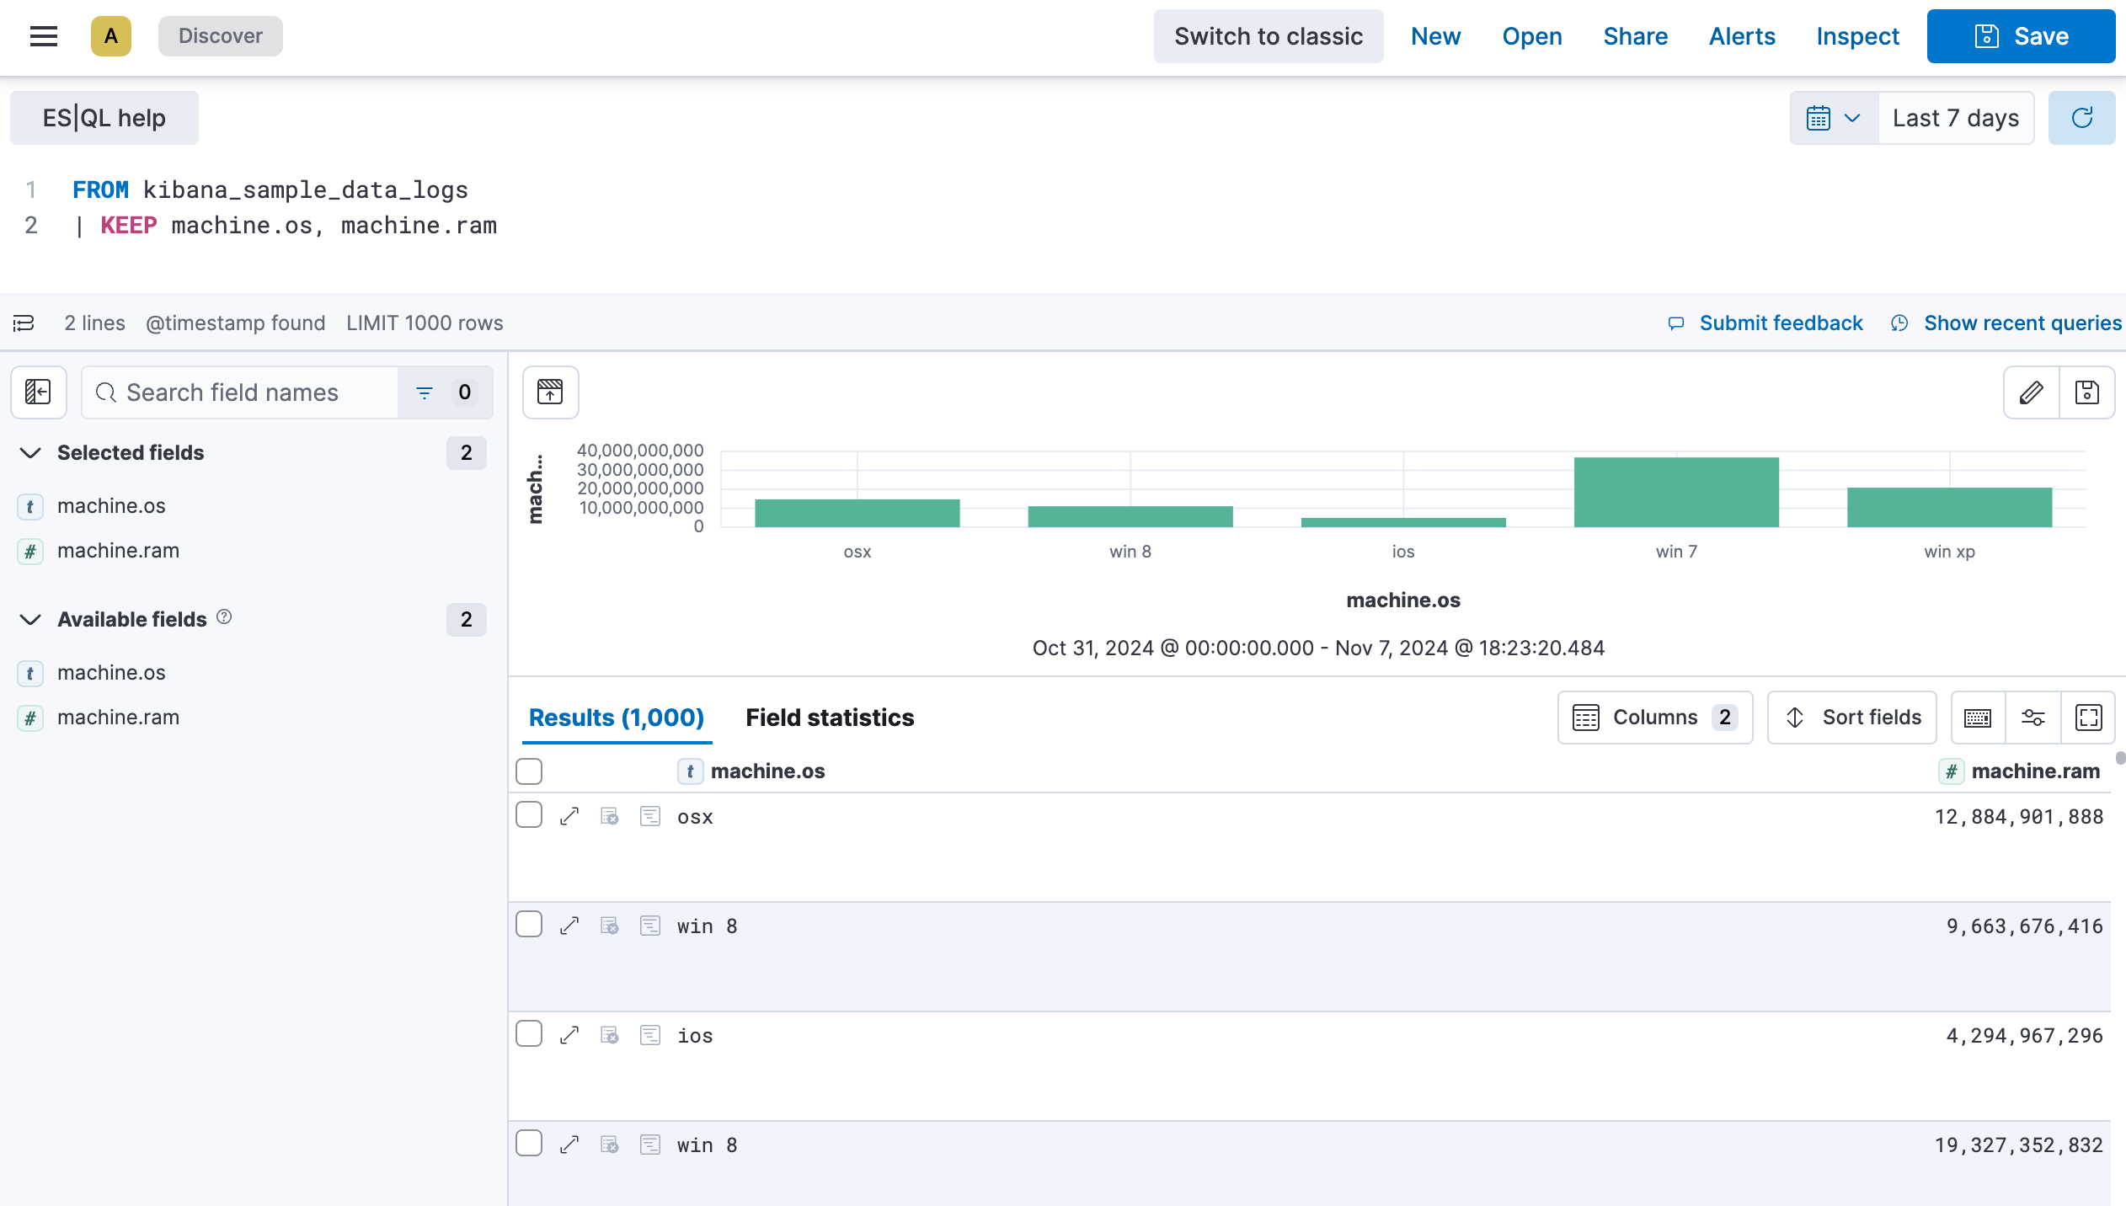The image size is (2126, 1206).
Task: Enter fullscreen mode for the results table
Action: point(2089,718)
